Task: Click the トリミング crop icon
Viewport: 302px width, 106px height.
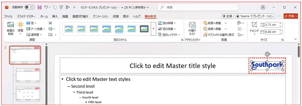Action: point(254,25)
